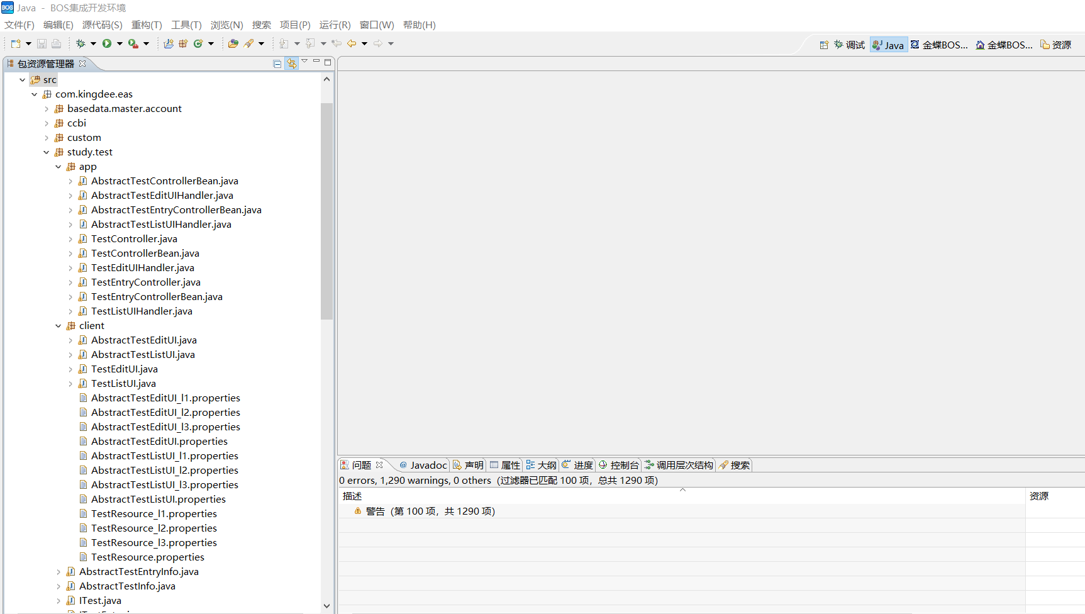Maximize the Package Explorer panel
This screenshot has width=1085, height=614.
click(328, 62)
